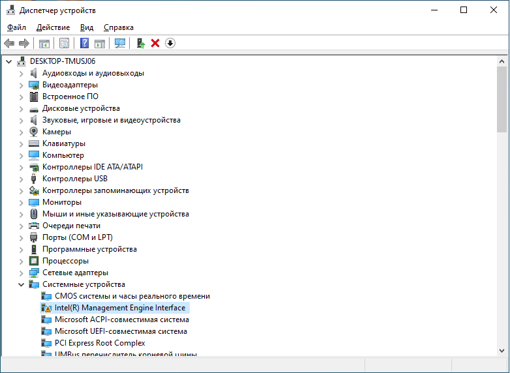Viewport: 510px width, 373px height.
Task: Click the USB plug icon for Контроллеры USB
Action: pyautogui.click(x=33, y=179)
